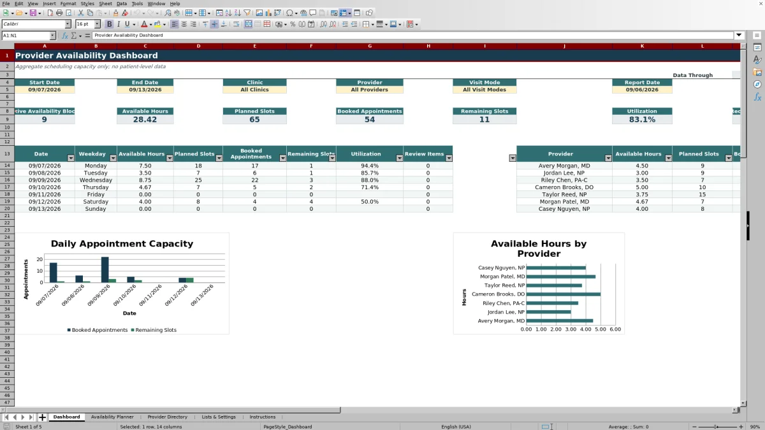
Task: Click the Format as Percent icon
Action: pos(293,24)
